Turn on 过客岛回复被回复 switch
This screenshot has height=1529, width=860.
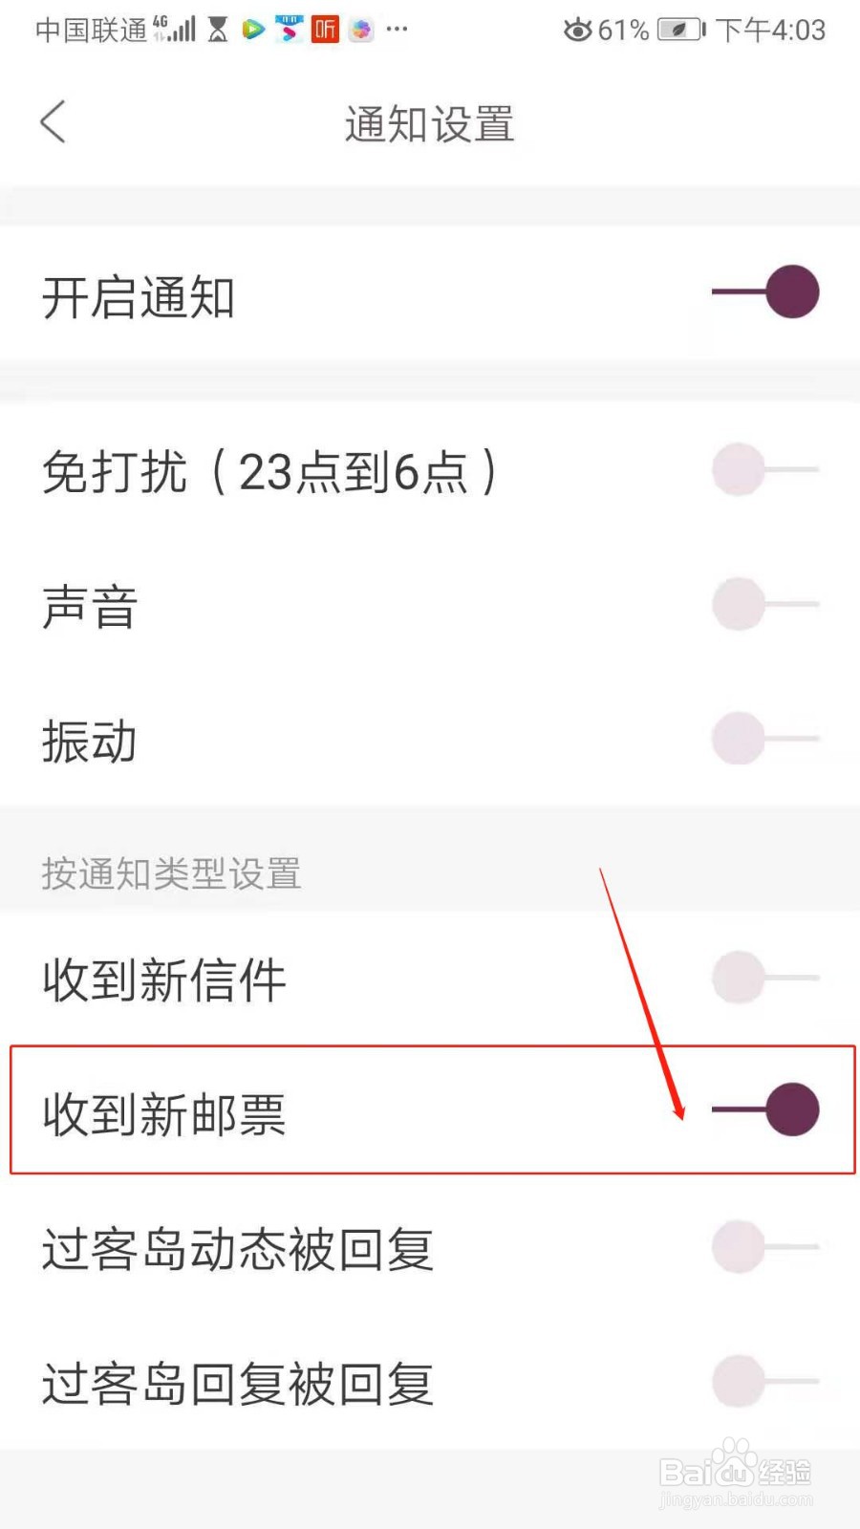765,1381
